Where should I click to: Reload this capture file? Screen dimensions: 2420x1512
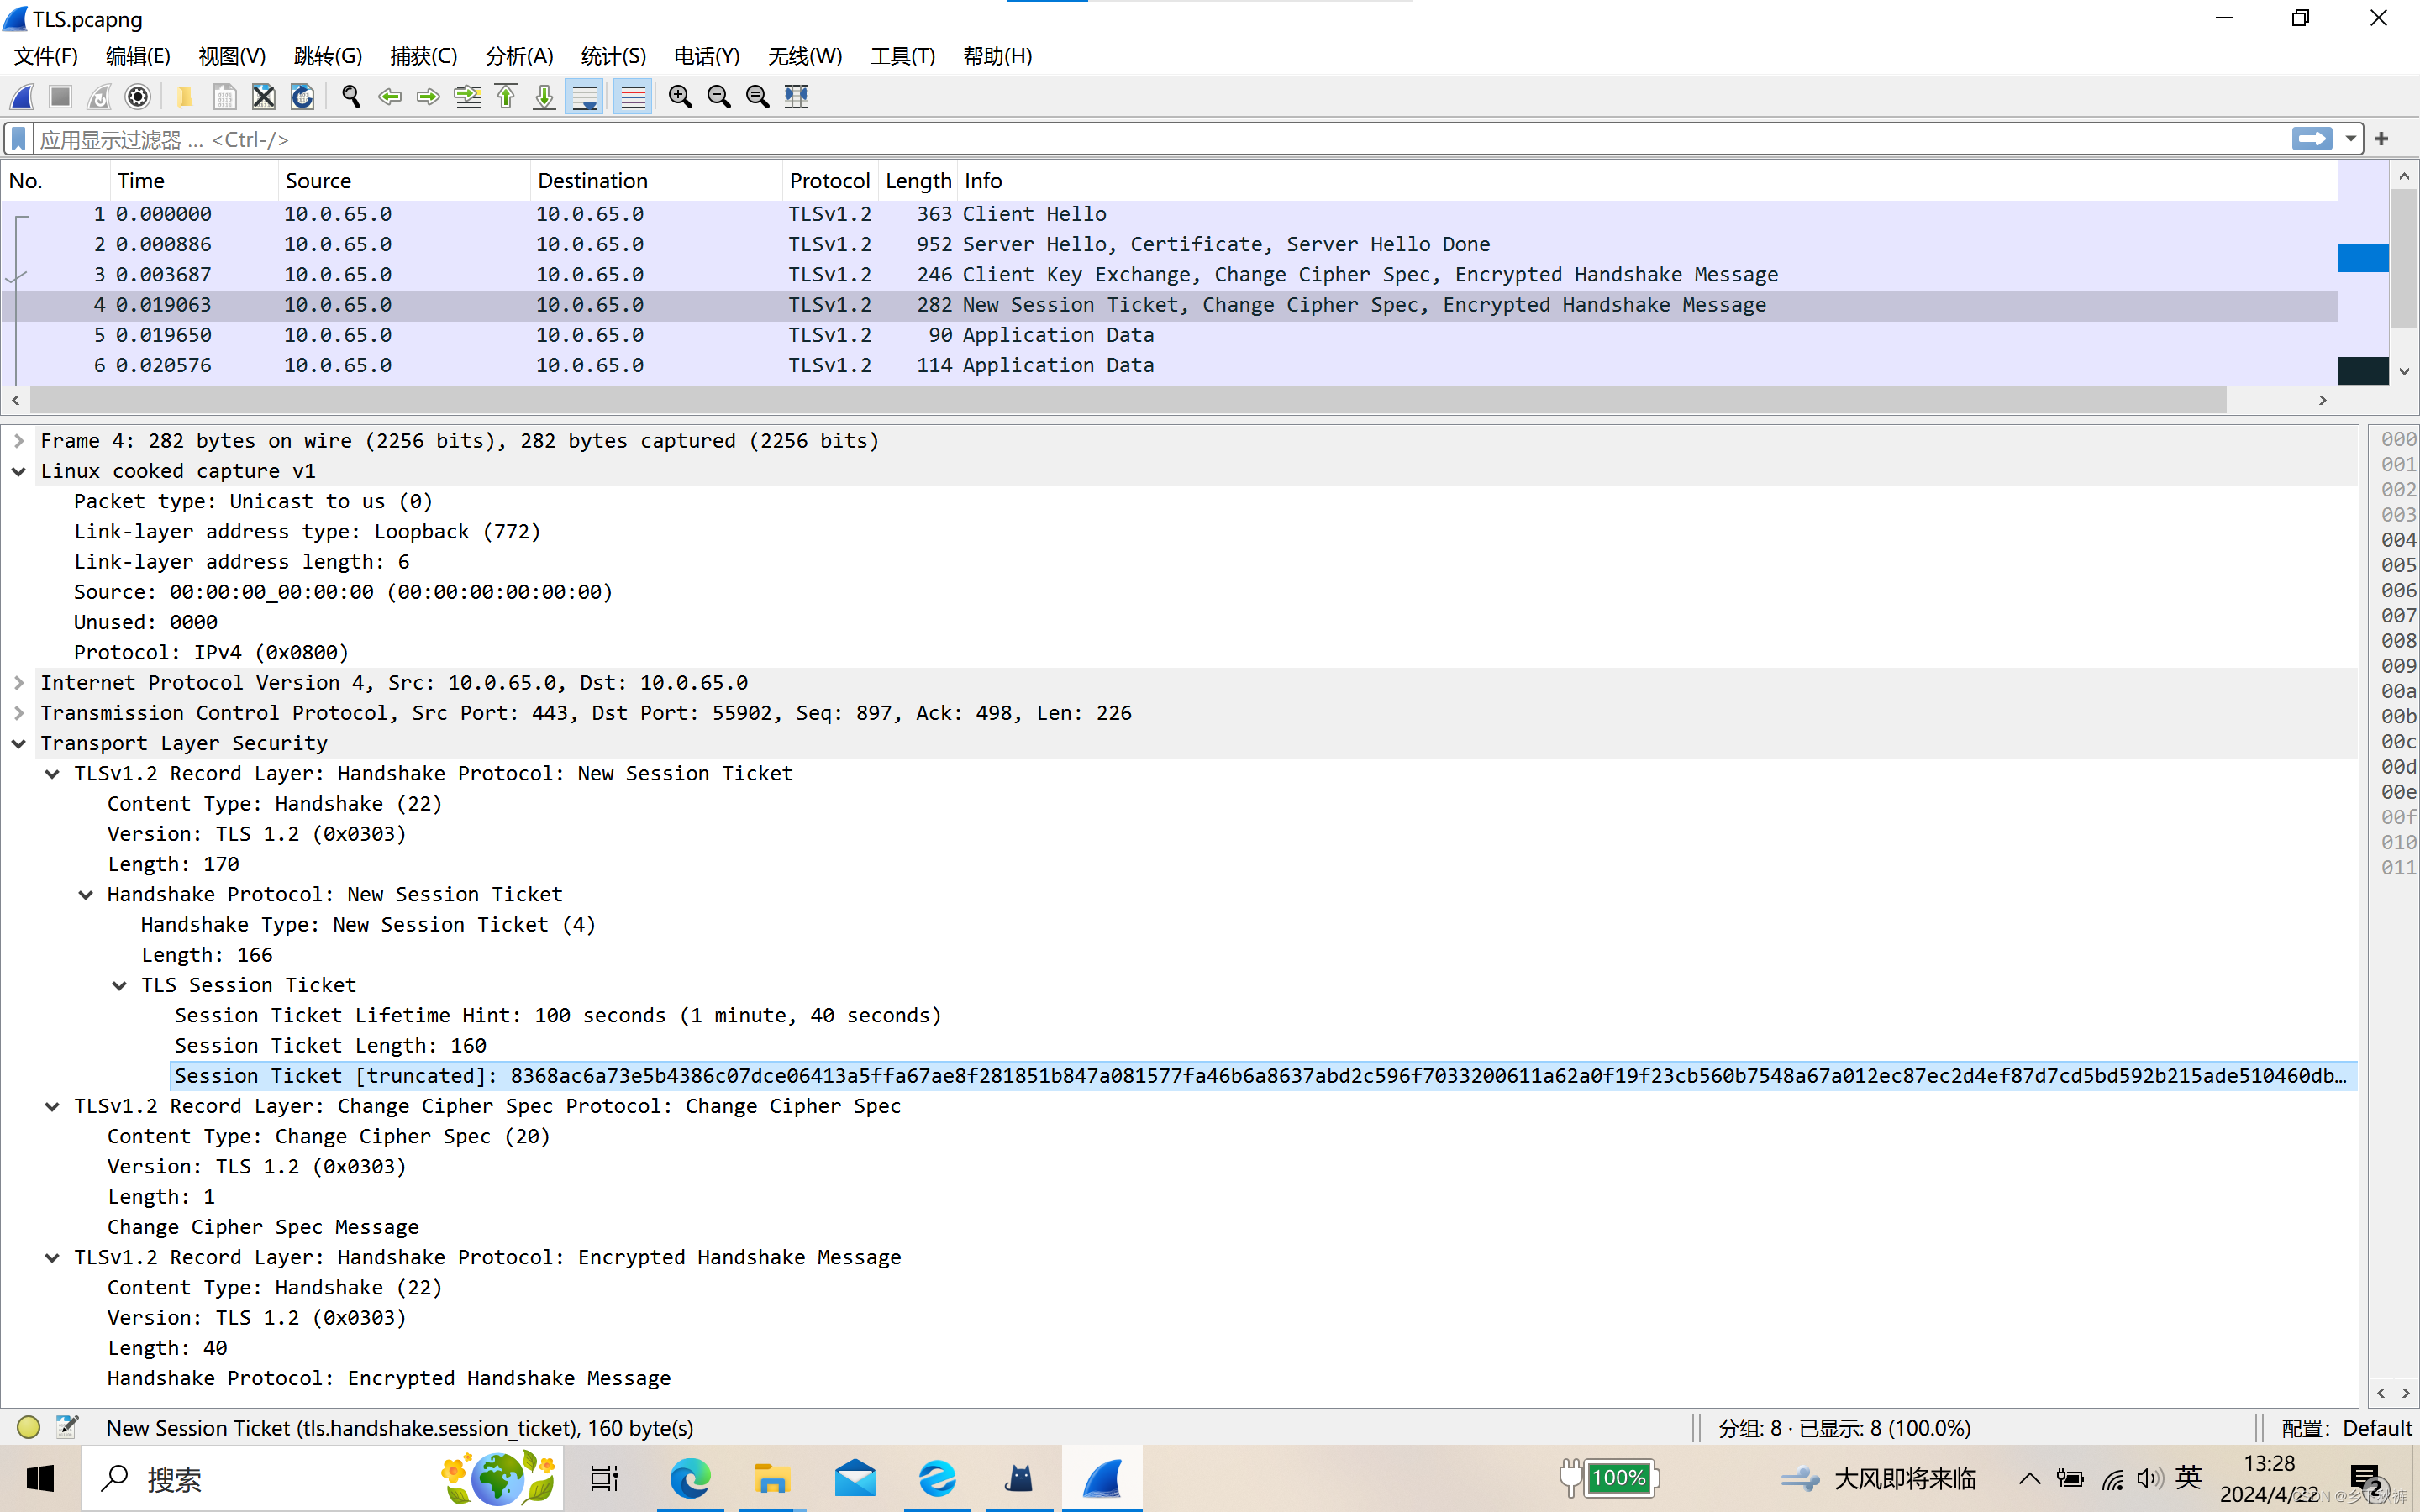301,96
